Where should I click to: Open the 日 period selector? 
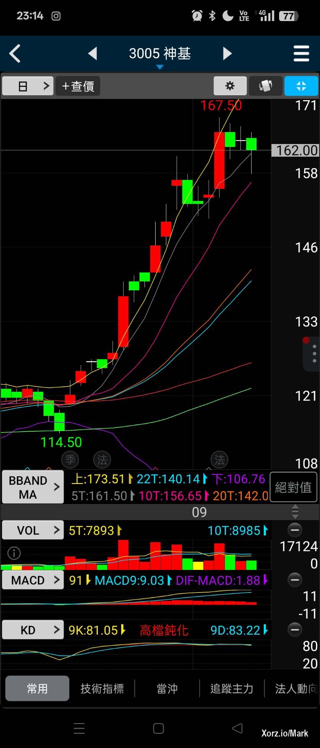click(x=28, y=86)
